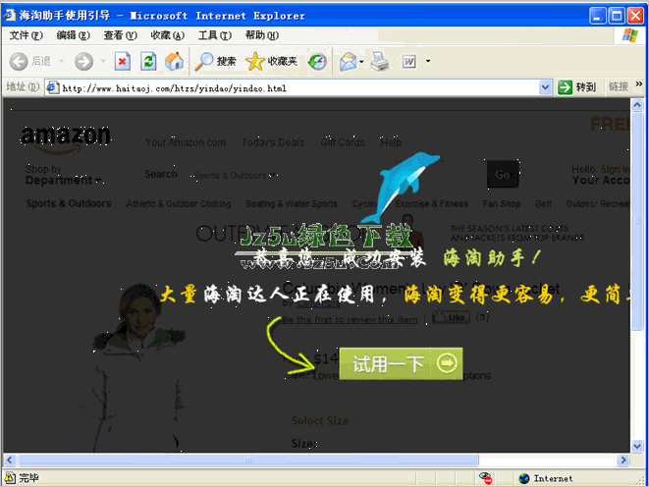Image resolution: width=649 pixels, height=487 pixels.
Task: Open the Edit with Word icon
Action: click(408, 62)
